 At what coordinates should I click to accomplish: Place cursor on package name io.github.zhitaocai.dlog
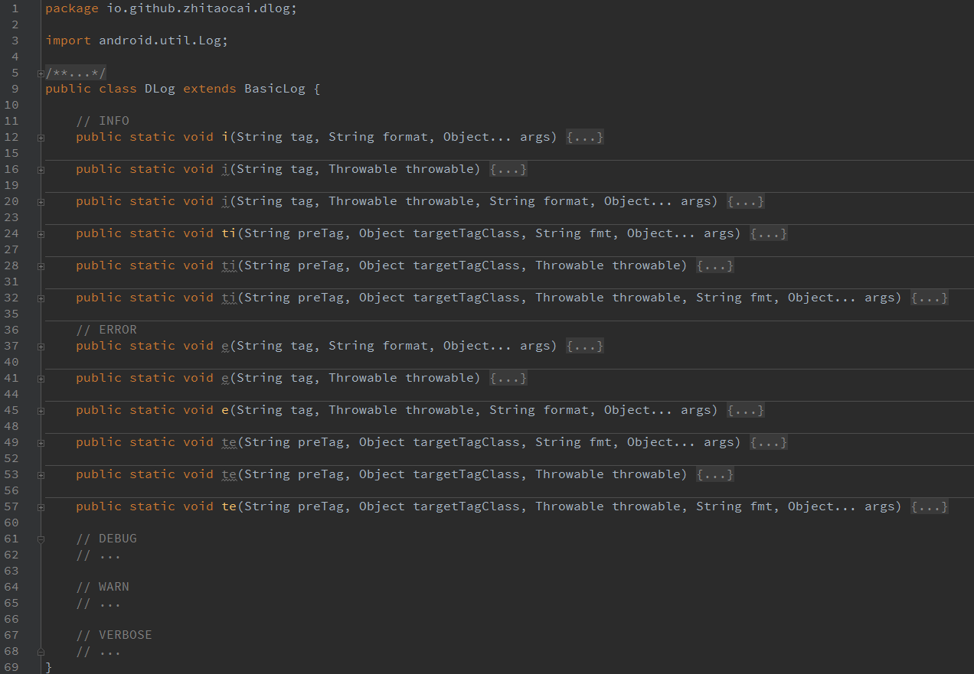[198, 8]
